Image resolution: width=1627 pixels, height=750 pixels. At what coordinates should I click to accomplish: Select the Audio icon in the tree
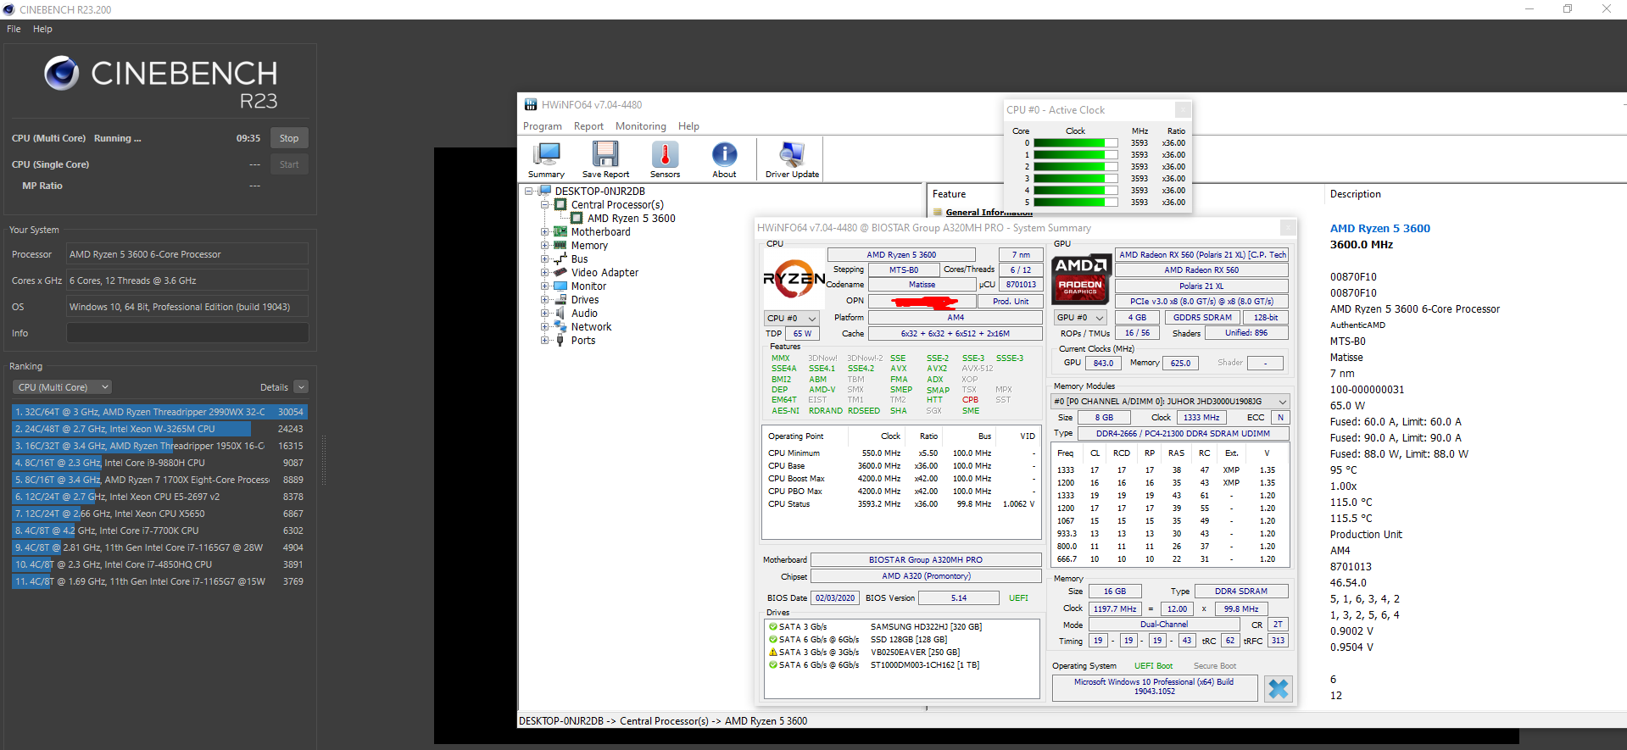(x=560, y=313)
